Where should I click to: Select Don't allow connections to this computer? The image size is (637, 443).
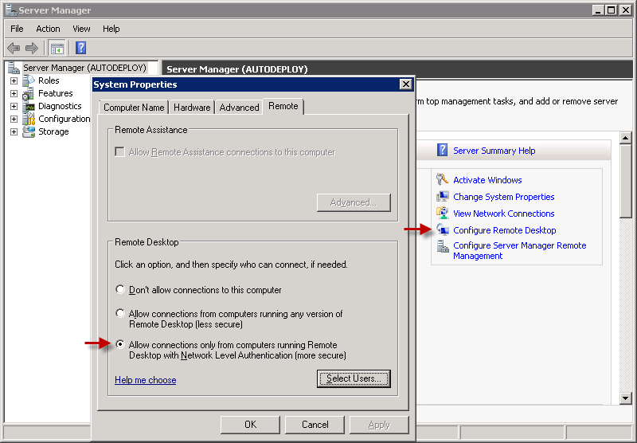[x=120, y=289]
